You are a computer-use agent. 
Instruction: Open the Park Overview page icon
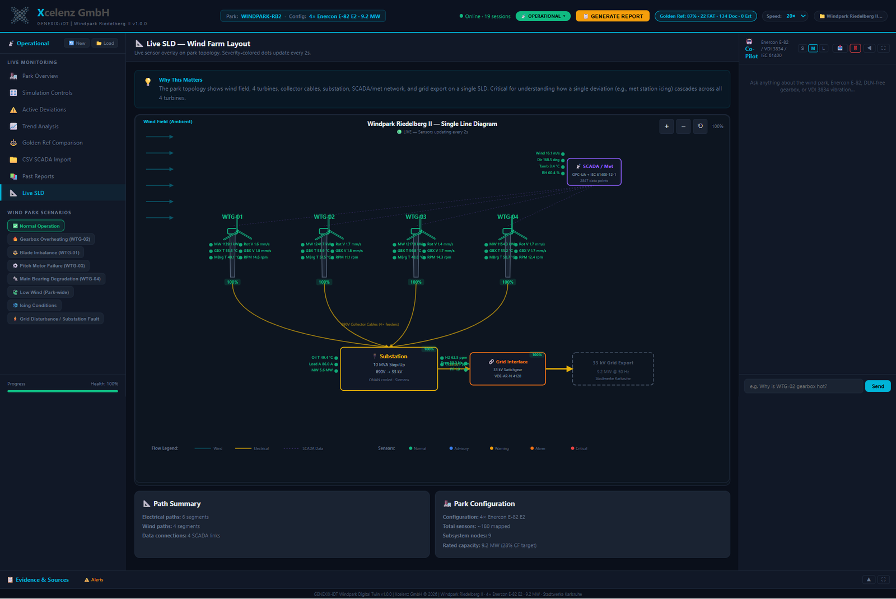pos(13,76)
